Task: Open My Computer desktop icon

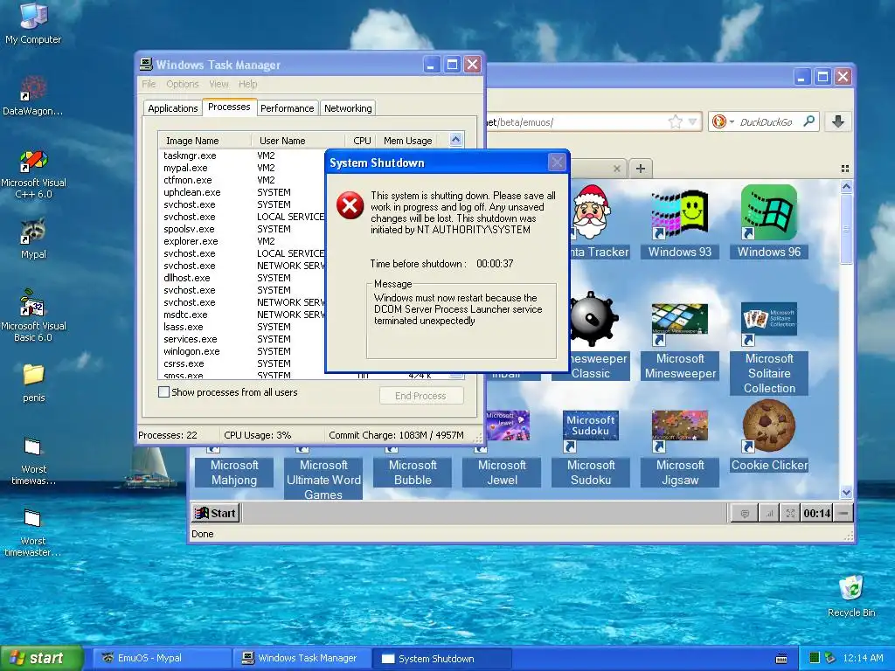Action: 33,23
